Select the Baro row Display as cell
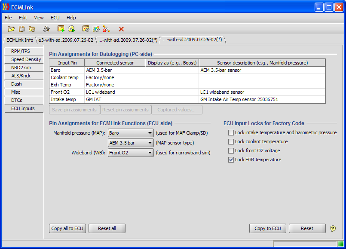 click(171, 70)
